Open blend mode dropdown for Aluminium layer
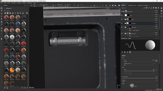This screenshot has width=163, height=91. [x=156, y=22]
